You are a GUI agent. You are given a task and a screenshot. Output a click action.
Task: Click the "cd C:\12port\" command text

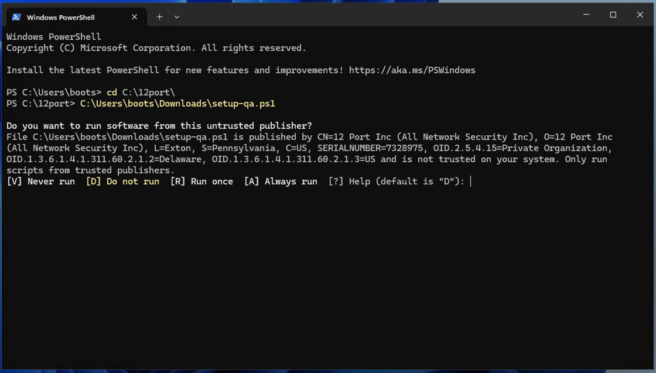tap(141, 93)
